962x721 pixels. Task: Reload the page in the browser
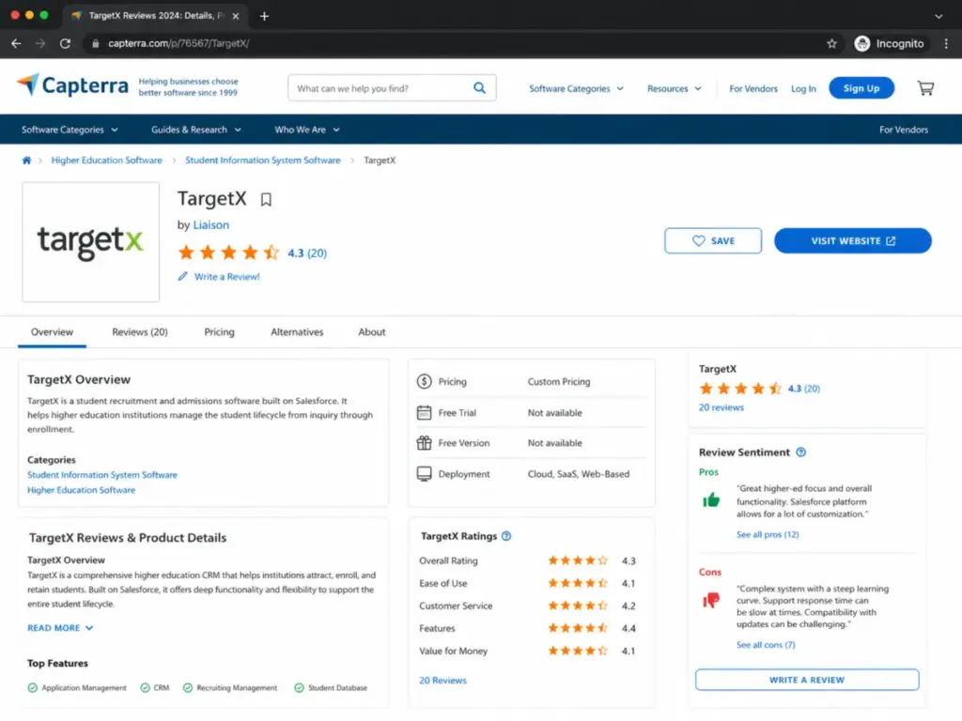(x=65, y=43)
